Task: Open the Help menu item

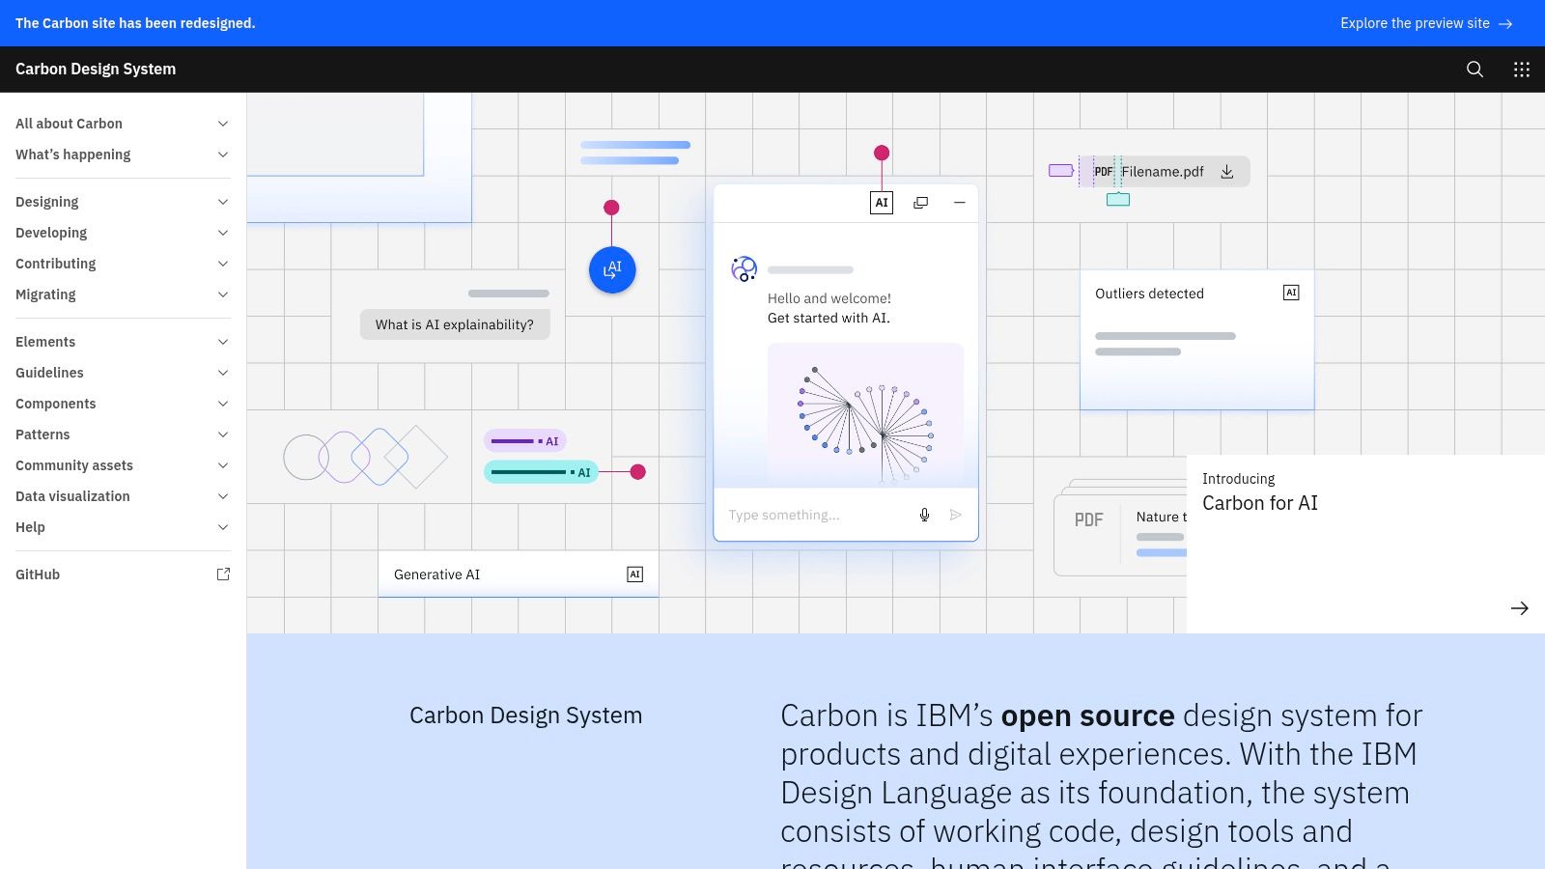Action: tap(123, 527)
